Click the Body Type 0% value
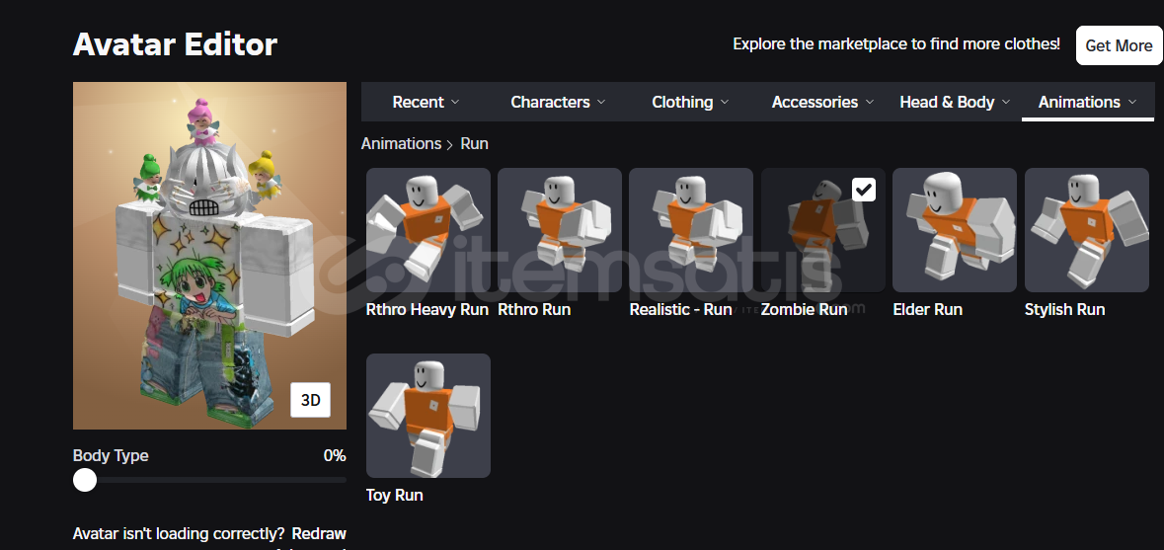The width and height of the screenshot is (1164, 550). point(335,456)
